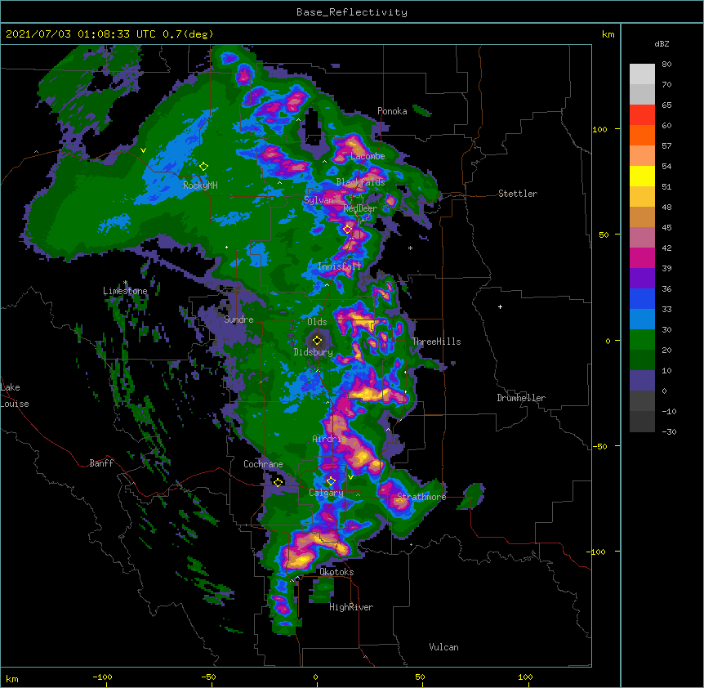Screen dimensions: 704x688
Task: Click the Blackfalds label
Action: (x=360, y=182)
